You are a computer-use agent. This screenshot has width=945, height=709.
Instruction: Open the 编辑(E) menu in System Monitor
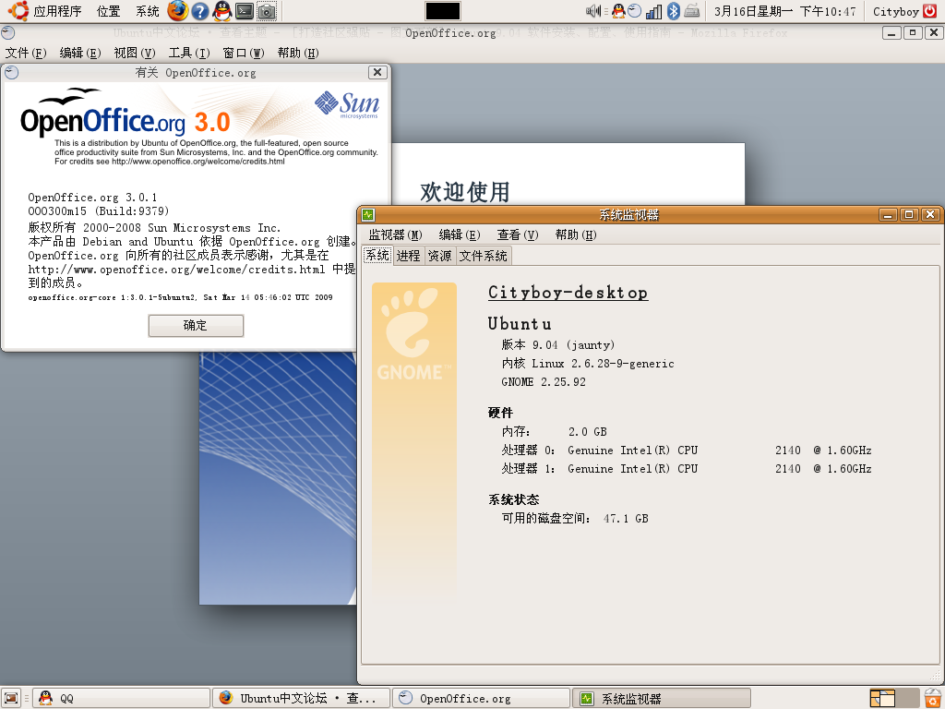460,234
